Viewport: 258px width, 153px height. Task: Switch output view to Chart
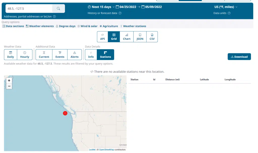pos(126,37)
